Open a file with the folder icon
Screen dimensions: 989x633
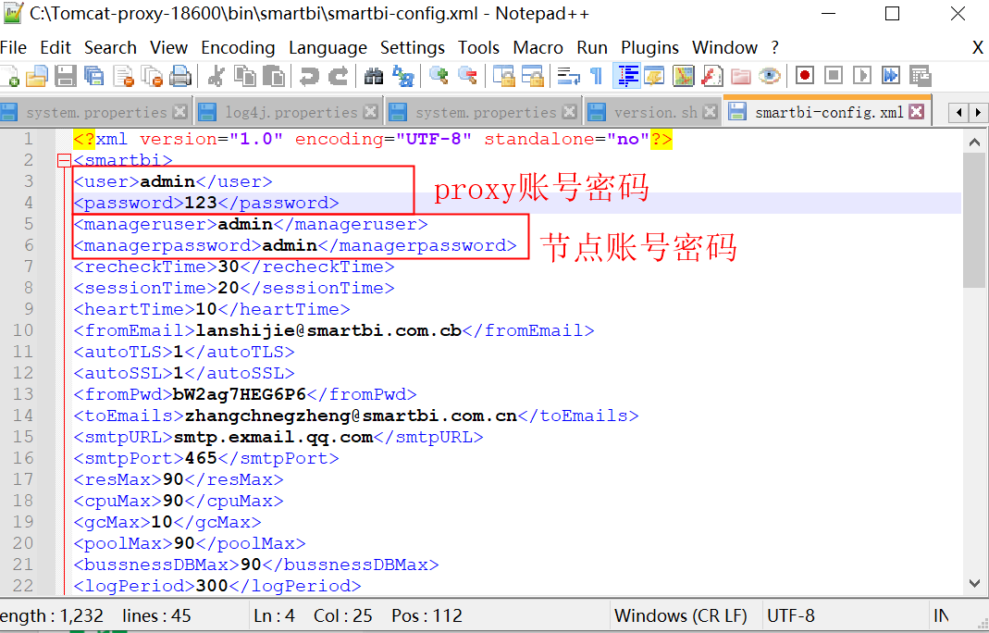pyautogui.click(x=37, y=77)
